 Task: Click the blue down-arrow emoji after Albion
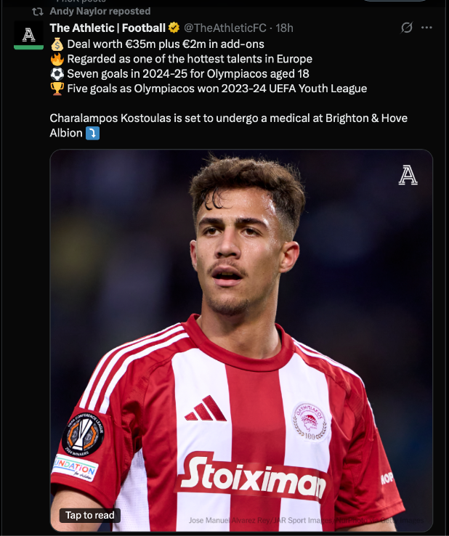coord(92,133)
